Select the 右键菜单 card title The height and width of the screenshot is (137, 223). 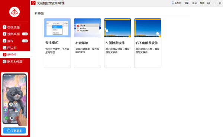[x=82, y=43]
